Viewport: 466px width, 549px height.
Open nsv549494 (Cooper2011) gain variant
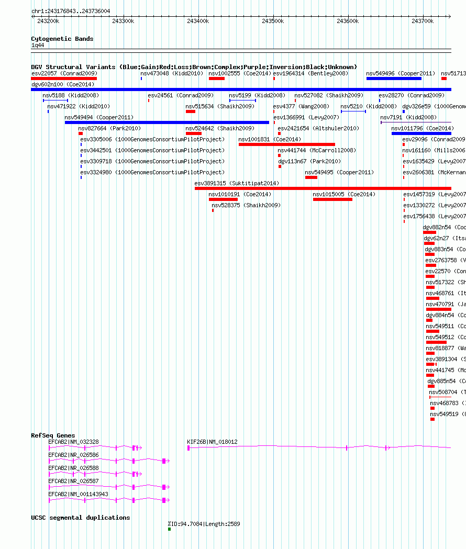(167, 122)
